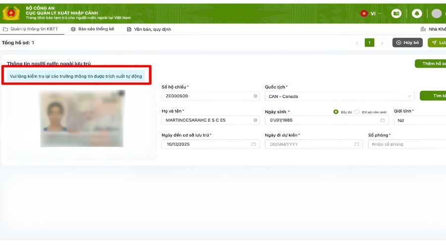Select page 1 in pagination

[370, 42]
